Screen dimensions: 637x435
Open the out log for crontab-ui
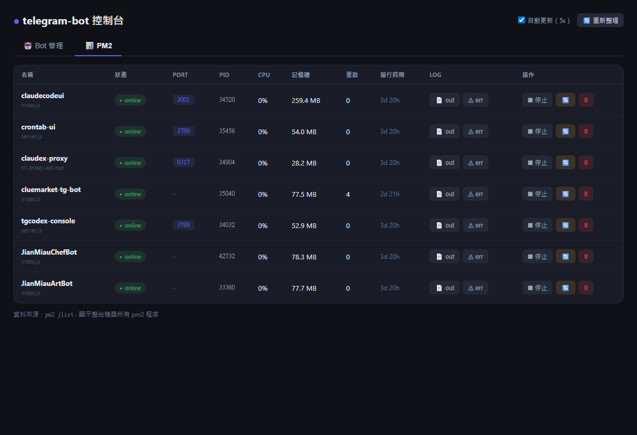[444, 131]
